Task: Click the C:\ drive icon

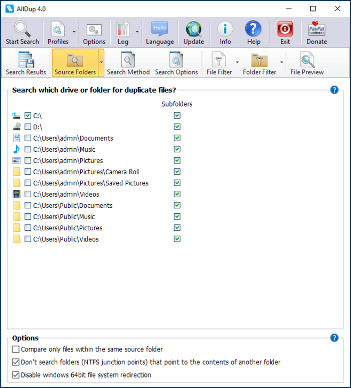Action: tap(17, 116)
